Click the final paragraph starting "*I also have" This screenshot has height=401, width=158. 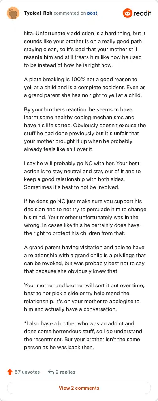point(85,336)
